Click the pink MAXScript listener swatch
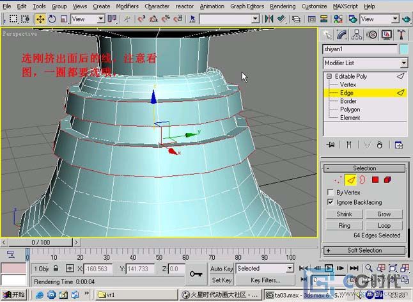Screen dimensions: 413x302 pos(13,269)
